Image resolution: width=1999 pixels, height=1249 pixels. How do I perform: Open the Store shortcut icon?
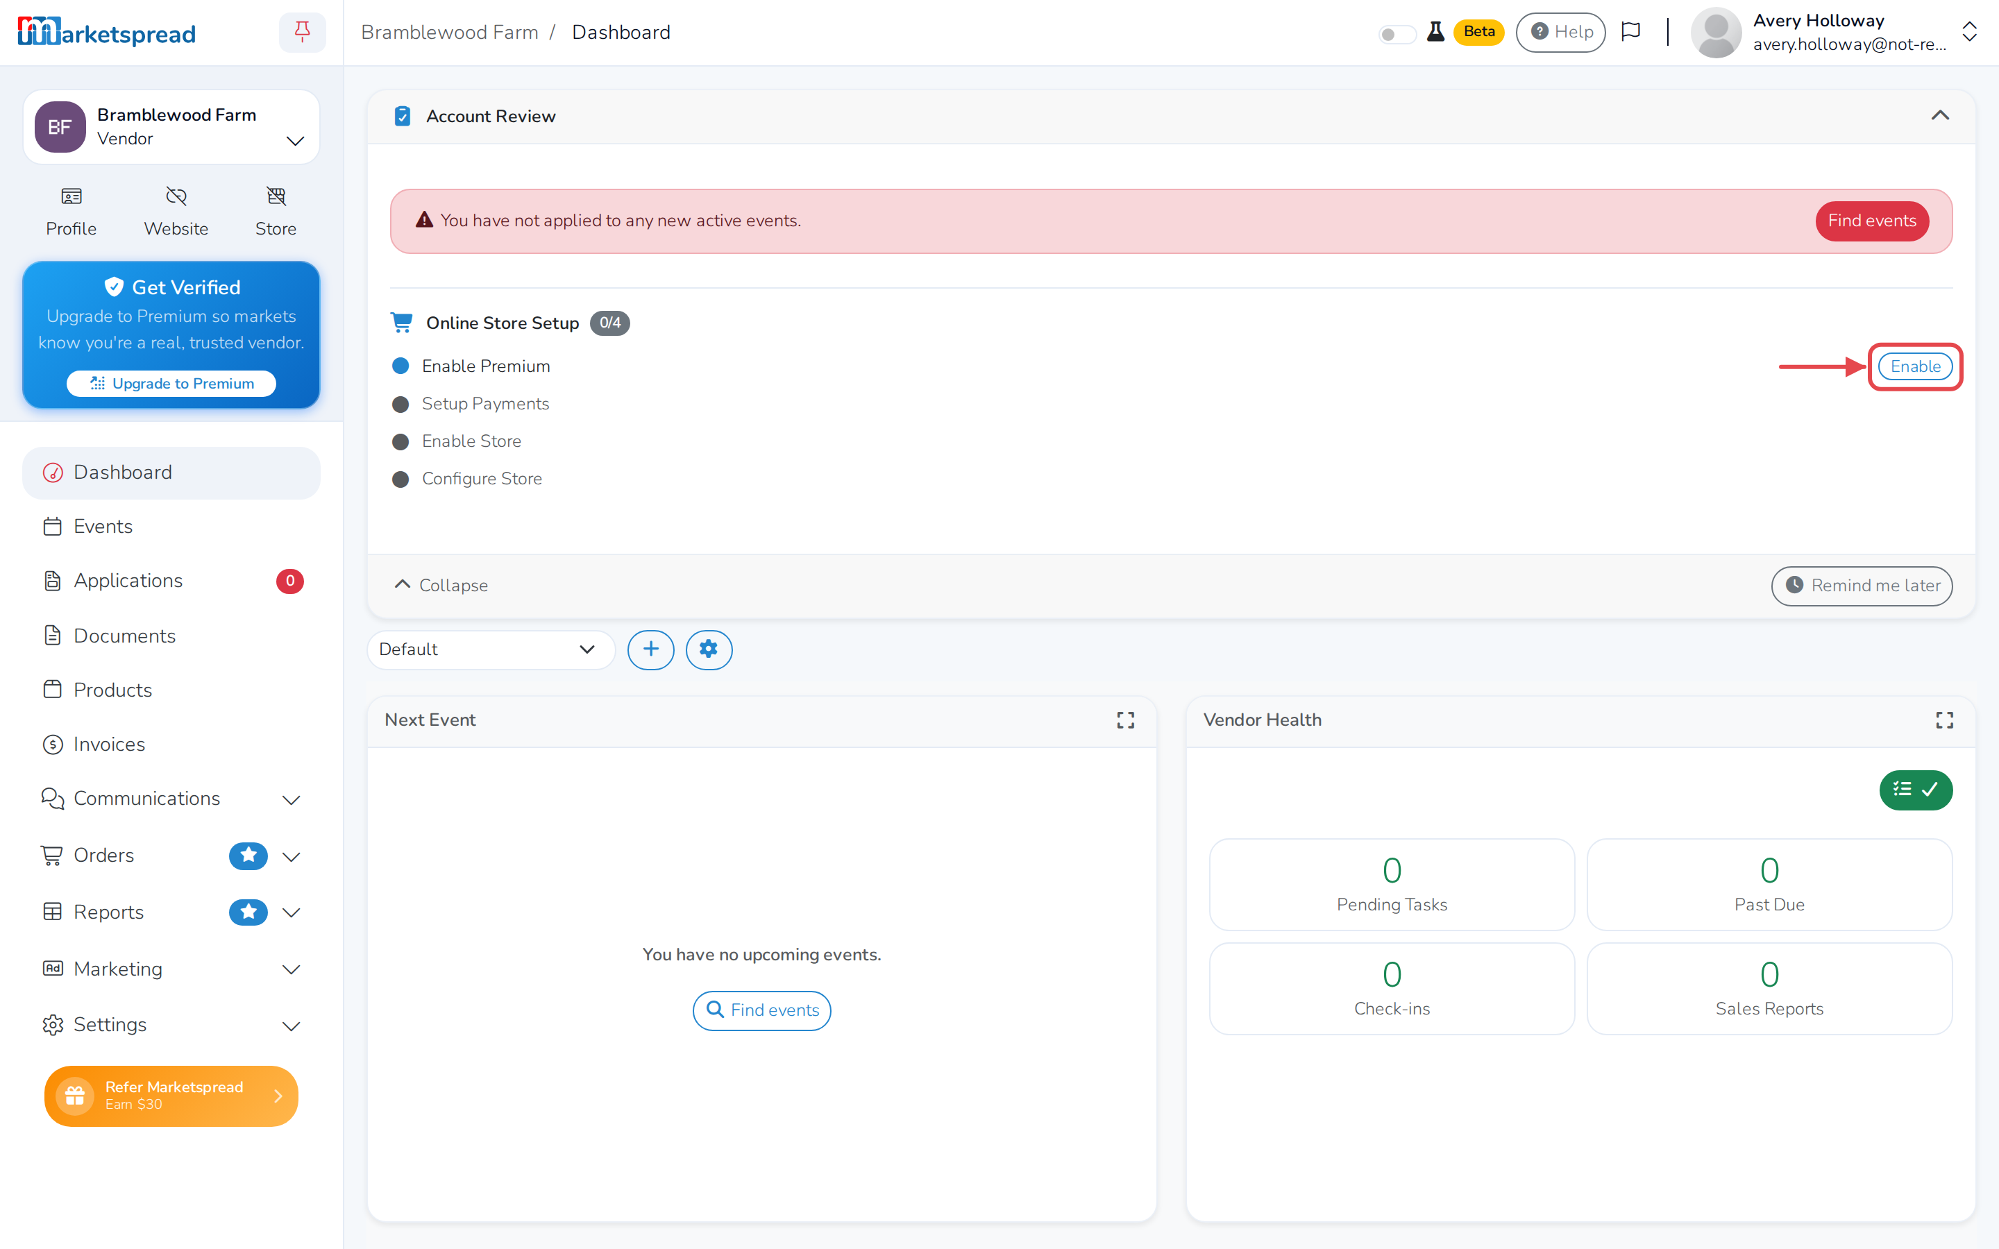pos(276,196)
